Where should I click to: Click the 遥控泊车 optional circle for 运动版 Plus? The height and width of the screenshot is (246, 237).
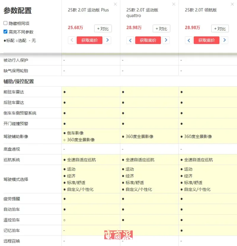(x=65, y=220)
